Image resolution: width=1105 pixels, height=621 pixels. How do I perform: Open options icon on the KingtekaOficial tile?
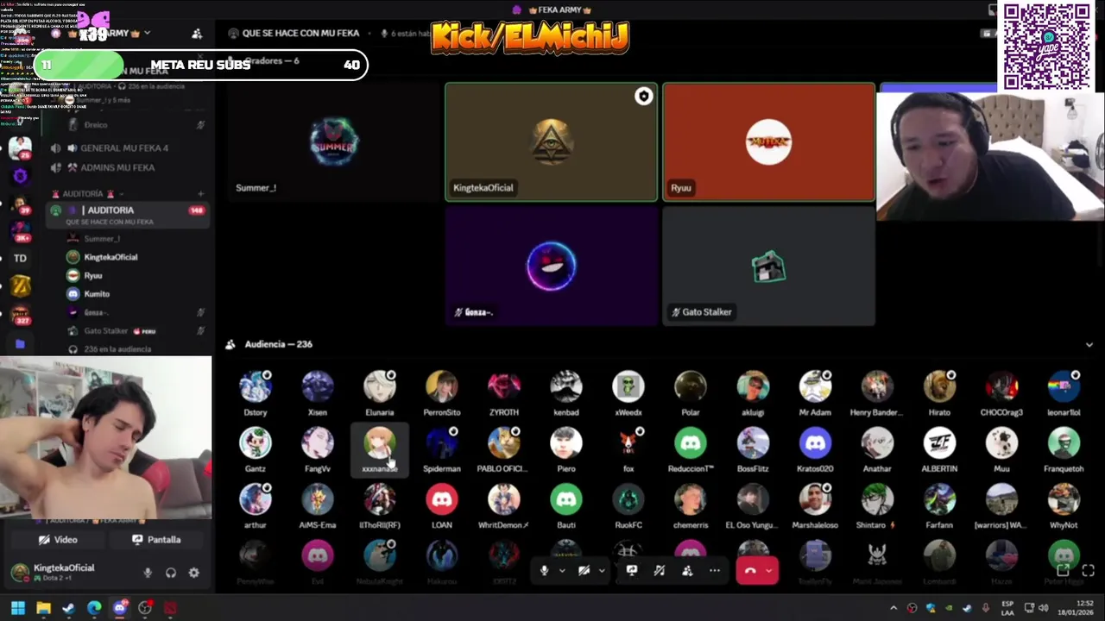(643, 97)
